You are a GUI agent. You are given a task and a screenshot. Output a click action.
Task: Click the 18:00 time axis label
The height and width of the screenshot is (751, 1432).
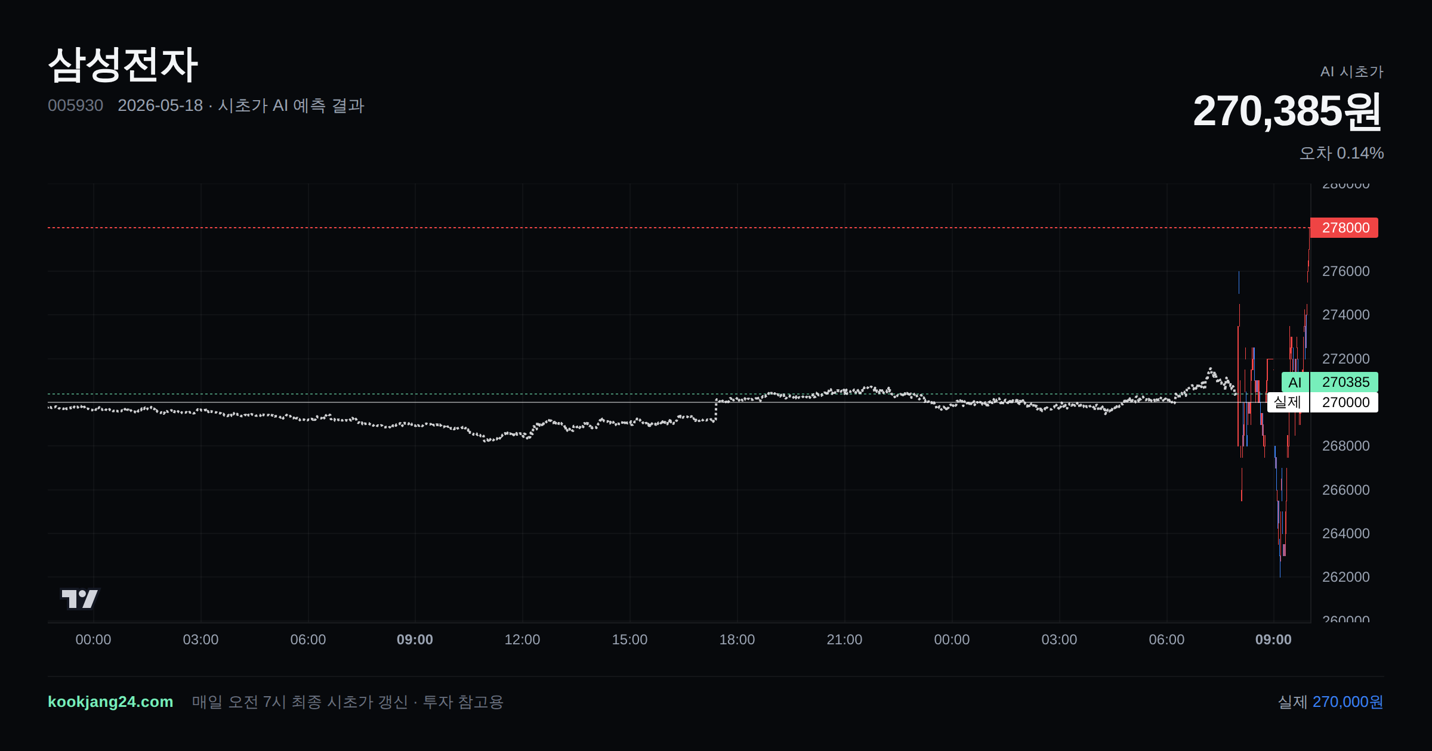737,640
